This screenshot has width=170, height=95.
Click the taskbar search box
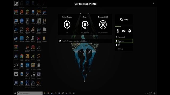pos(29,93)
